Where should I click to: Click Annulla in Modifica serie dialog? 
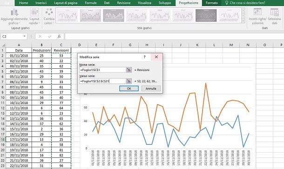point(151,89)
